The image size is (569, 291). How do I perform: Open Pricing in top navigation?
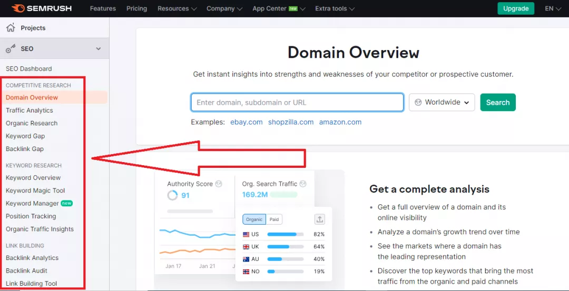(137, 8)
